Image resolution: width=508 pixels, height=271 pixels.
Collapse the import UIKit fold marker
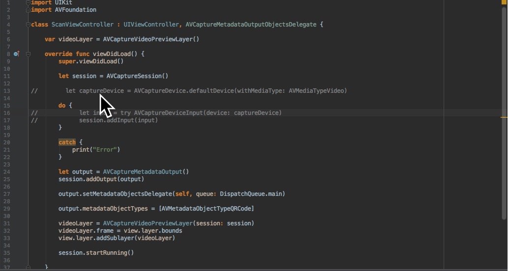point(28,2)
